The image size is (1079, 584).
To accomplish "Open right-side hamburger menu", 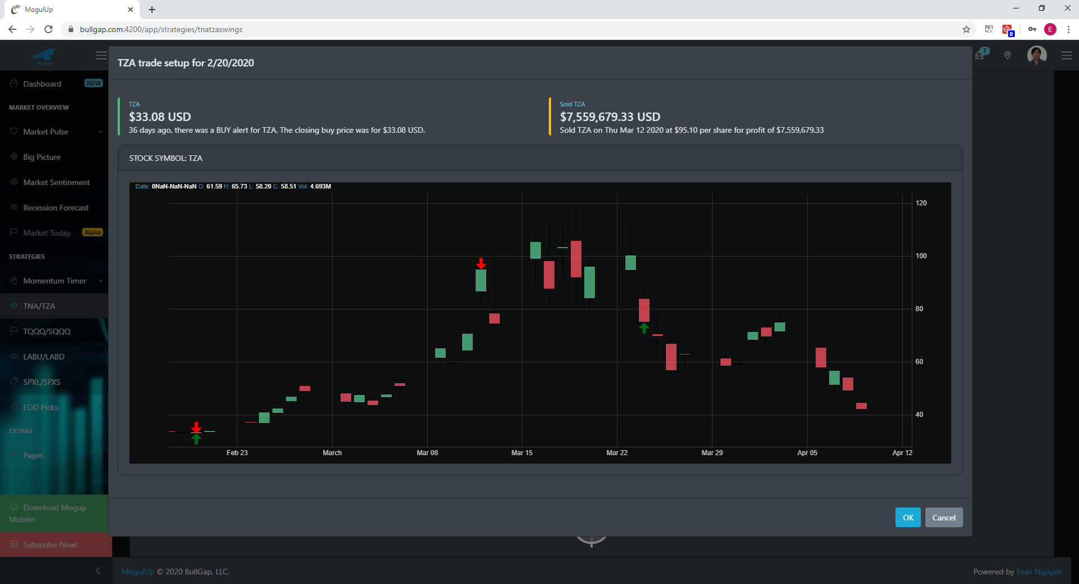I will 1067,55.
